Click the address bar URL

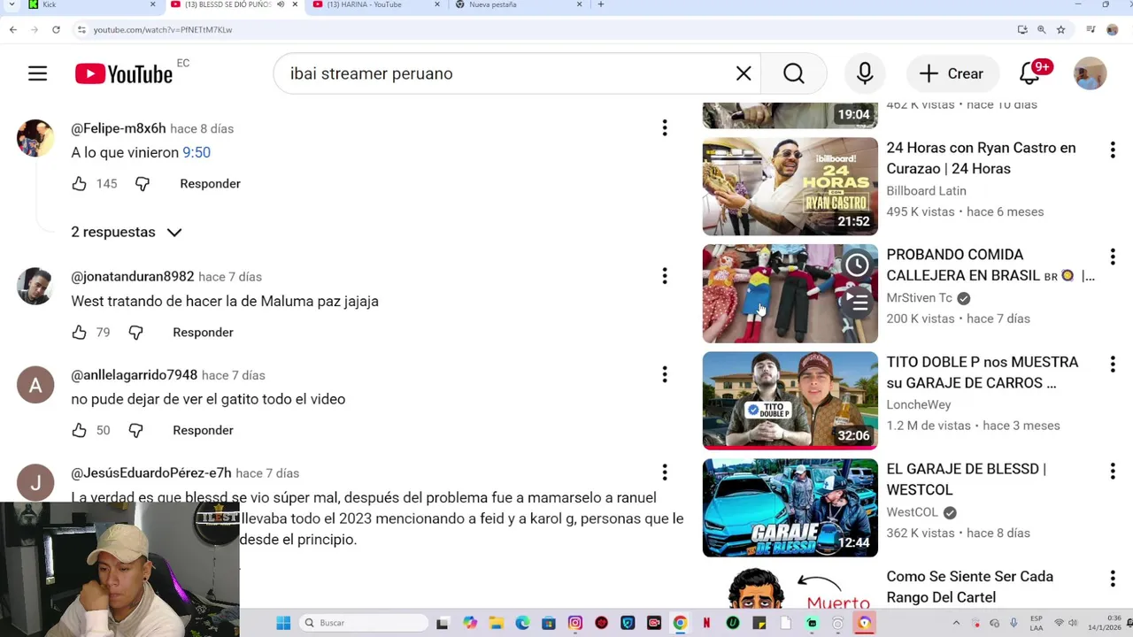pos(163,29)
